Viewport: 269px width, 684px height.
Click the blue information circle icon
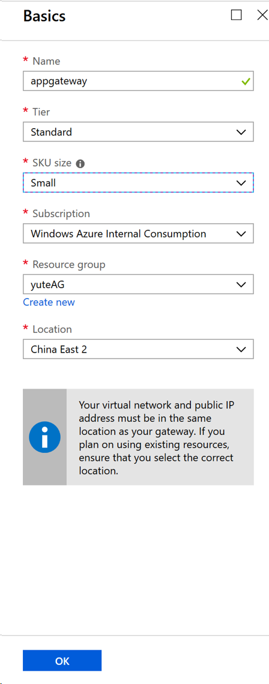(44, 437)
